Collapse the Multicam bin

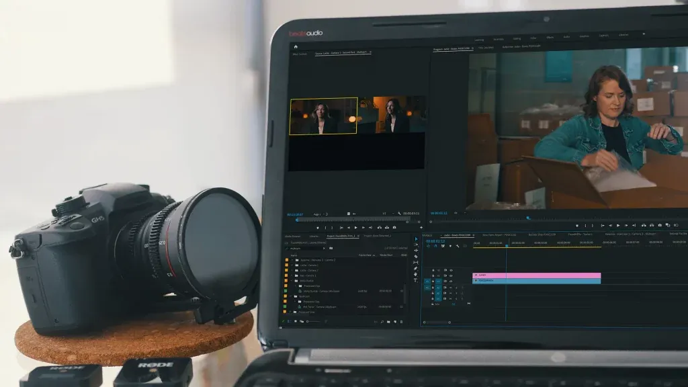(290, 296)
